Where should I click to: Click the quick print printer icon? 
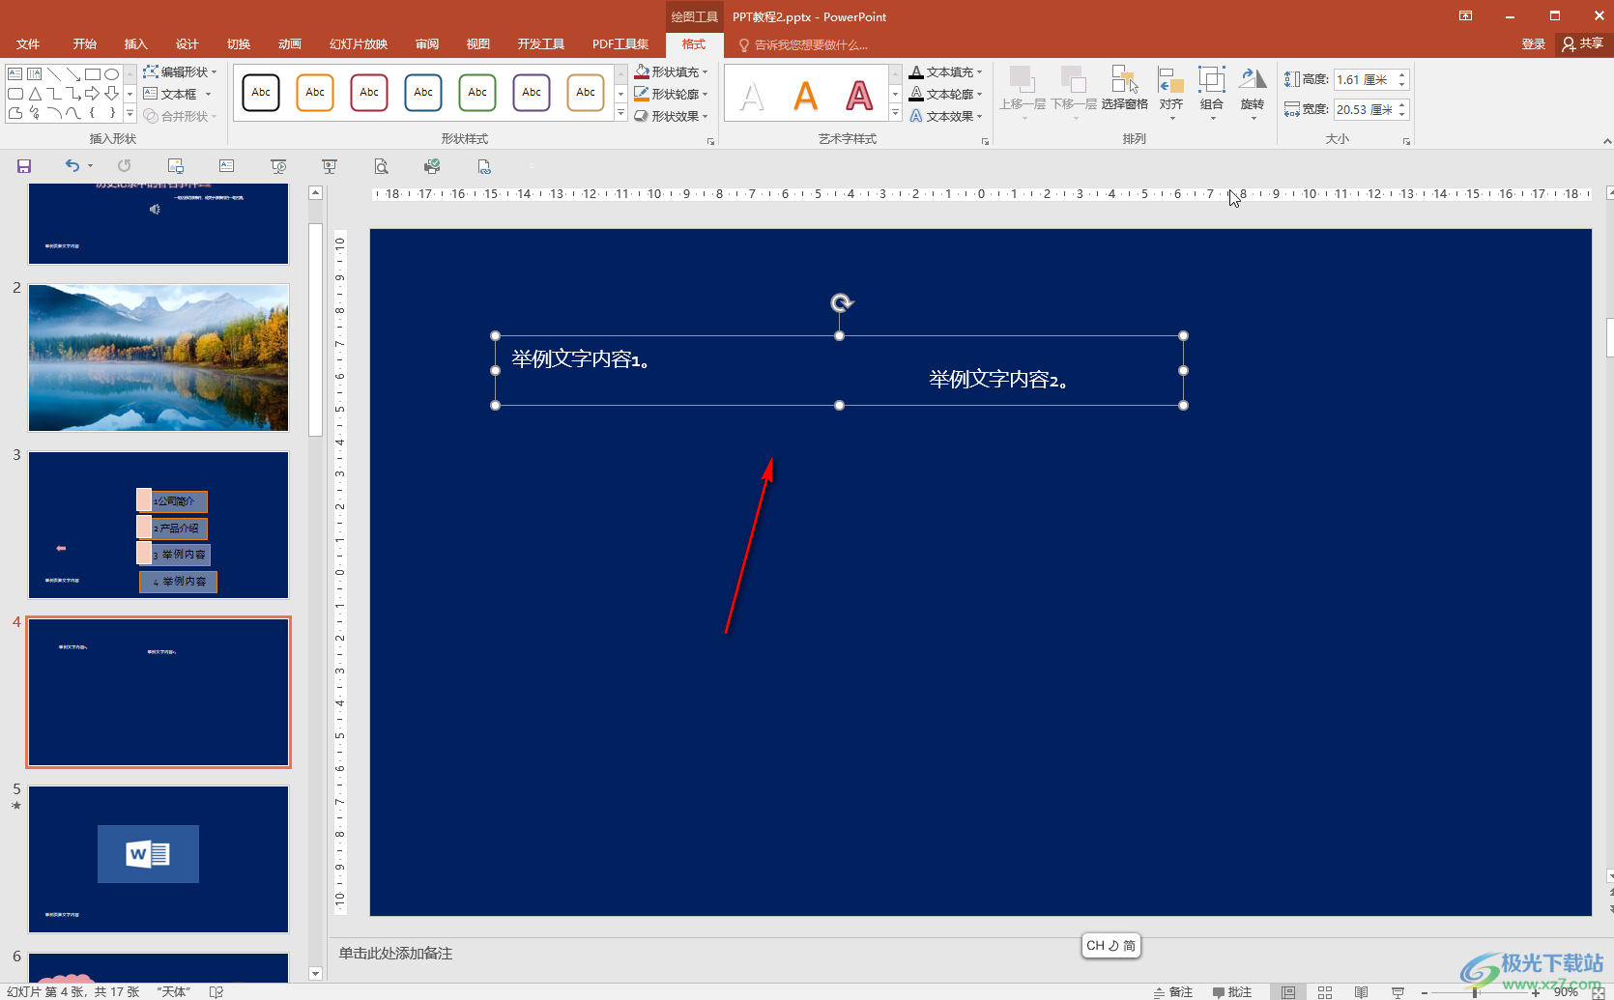coord(432,166)
